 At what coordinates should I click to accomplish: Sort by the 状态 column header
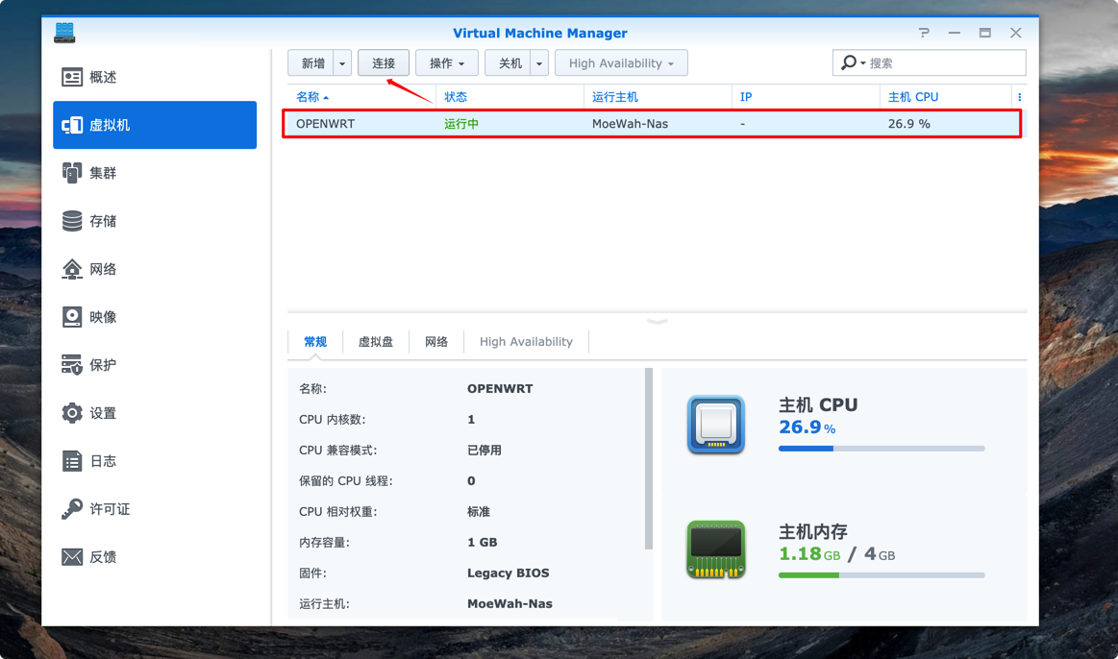point(509,97)
